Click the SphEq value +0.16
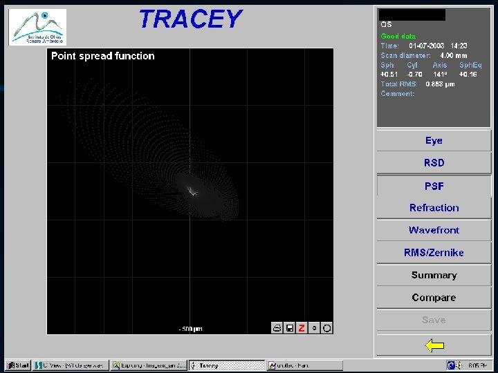 pyautogui.click(x=468, y=74)
